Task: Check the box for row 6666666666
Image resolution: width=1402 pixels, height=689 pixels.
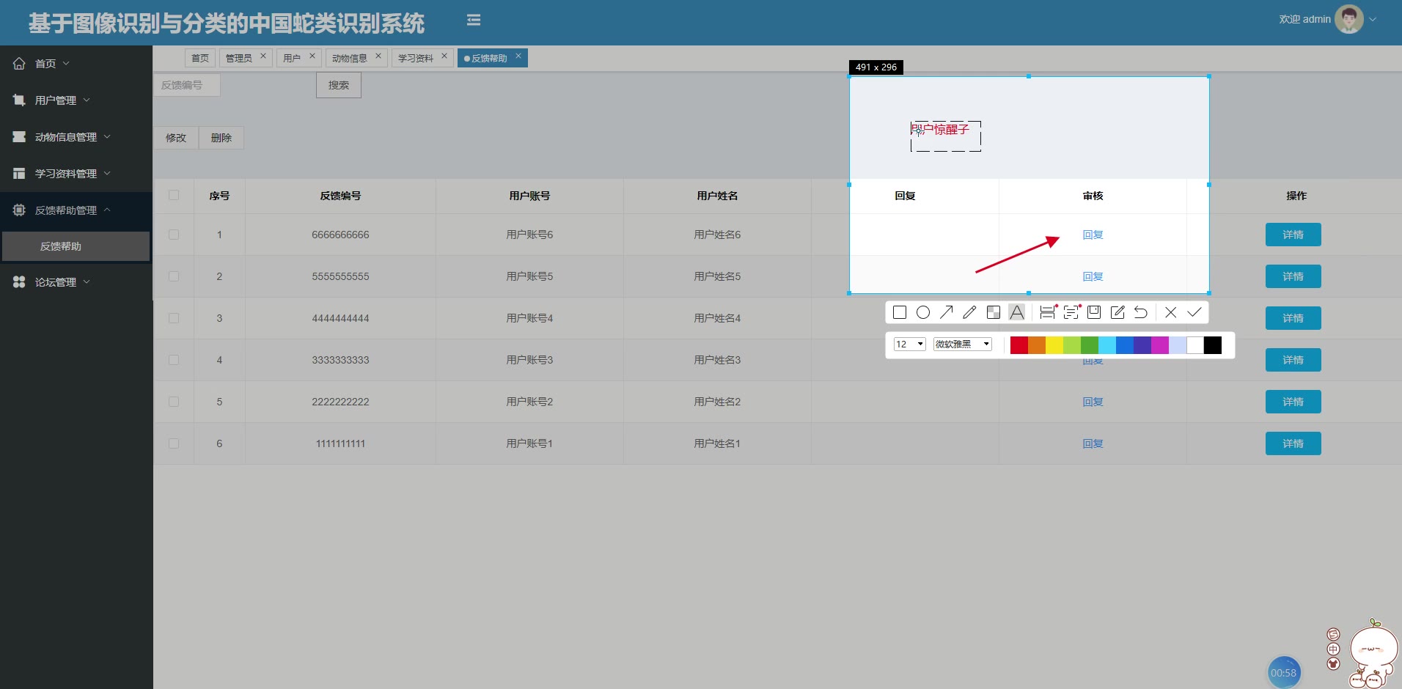Action: pos(174,235)
